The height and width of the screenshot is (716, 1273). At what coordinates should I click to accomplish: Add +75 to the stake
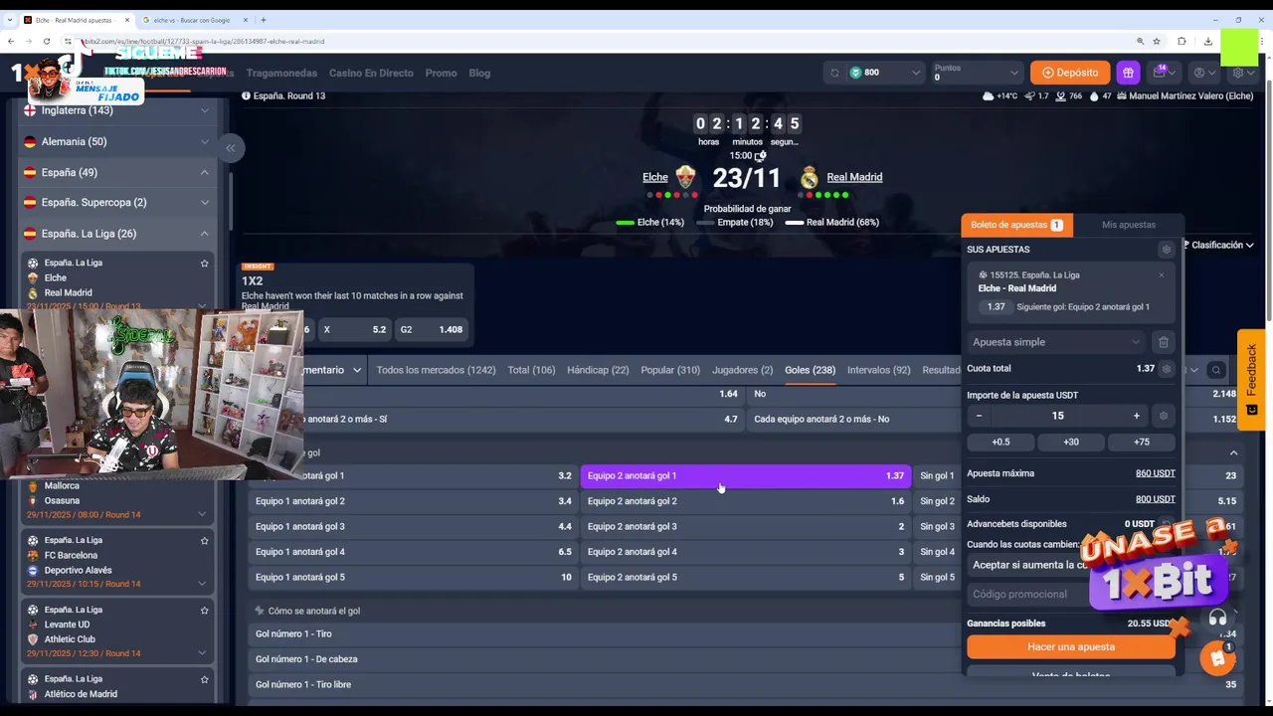[x=1141, y=442]
